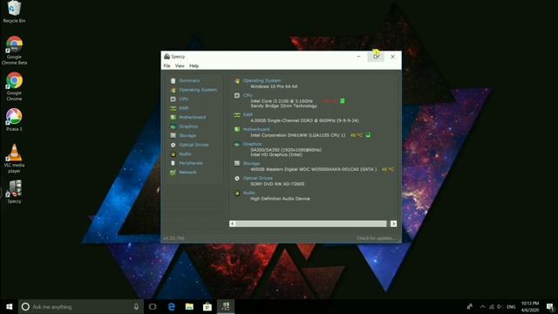The image size is (558, 314).
Task: Select Peripherals in the sidebar
Action: [x=191, y=163]
